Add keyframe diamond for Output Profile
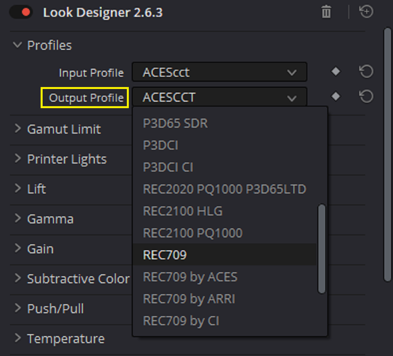This screenshot has height=356, width=393. coord(336,96)
